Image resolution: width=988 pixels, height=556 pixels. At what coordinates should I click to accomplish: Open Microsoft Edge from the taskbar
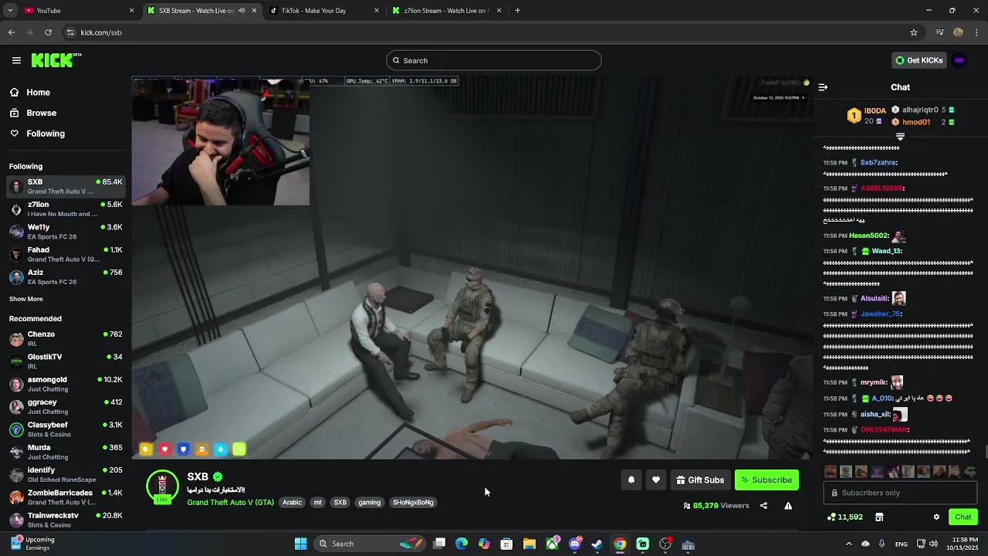[x=462, y=544]
